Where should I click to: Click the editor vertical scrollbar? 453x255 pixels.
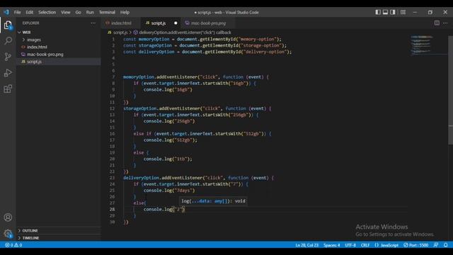[x=450, y=90]
